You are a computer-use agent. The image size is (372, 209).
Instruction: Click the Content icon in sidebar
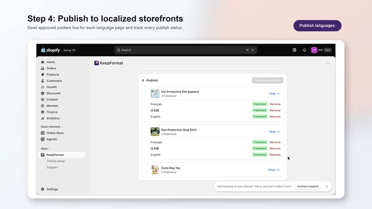pyautogui.click(x=43, y=99)
